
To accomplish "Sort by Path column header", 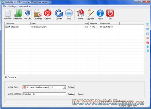I will click(53, 23).
